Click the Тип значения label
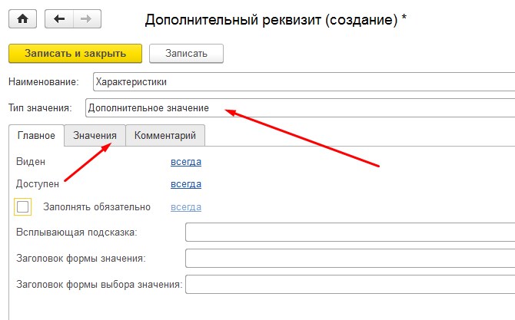The width and height of the screenshot is (515, 320). click(40, 108)
